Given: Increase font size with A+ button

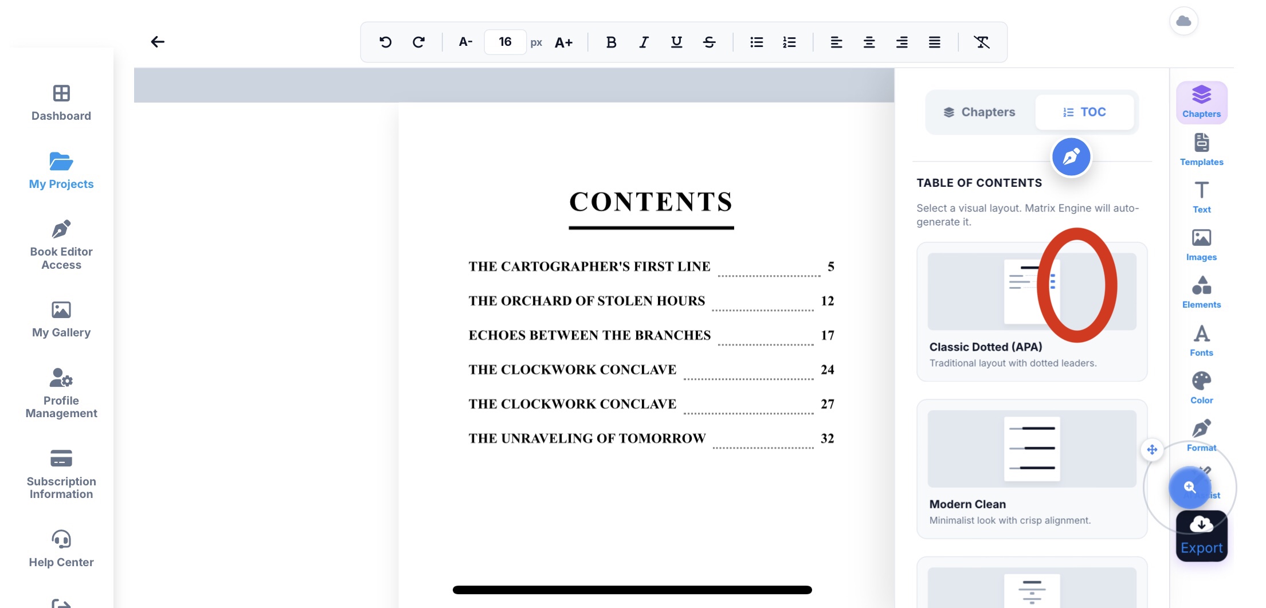Looking at the screenshot, I should [563, 42].
